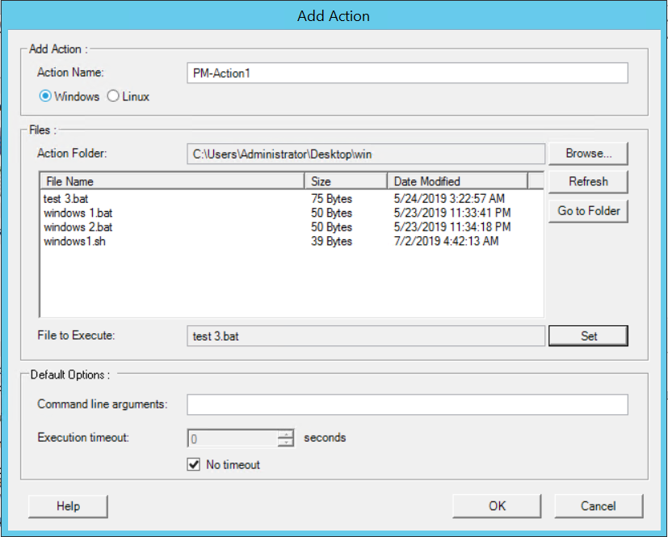Cancel the Add Action dialog
This screenshot has width=668, height=537.
tap(599, 505)
